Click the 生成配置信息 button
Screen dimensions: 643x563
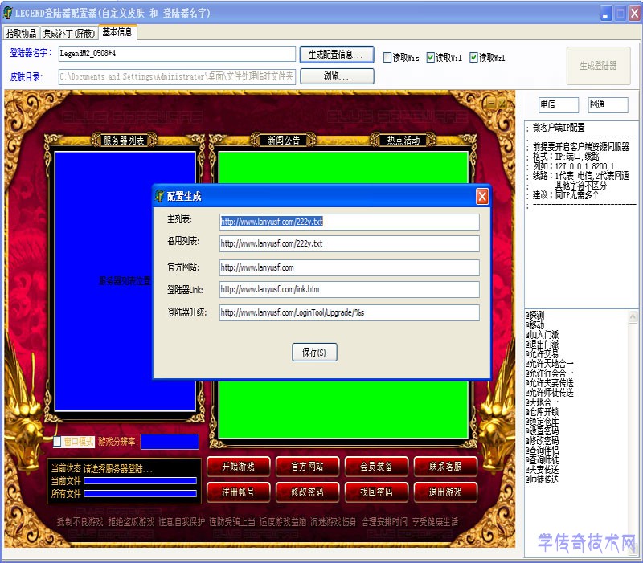tap(336, 55)
